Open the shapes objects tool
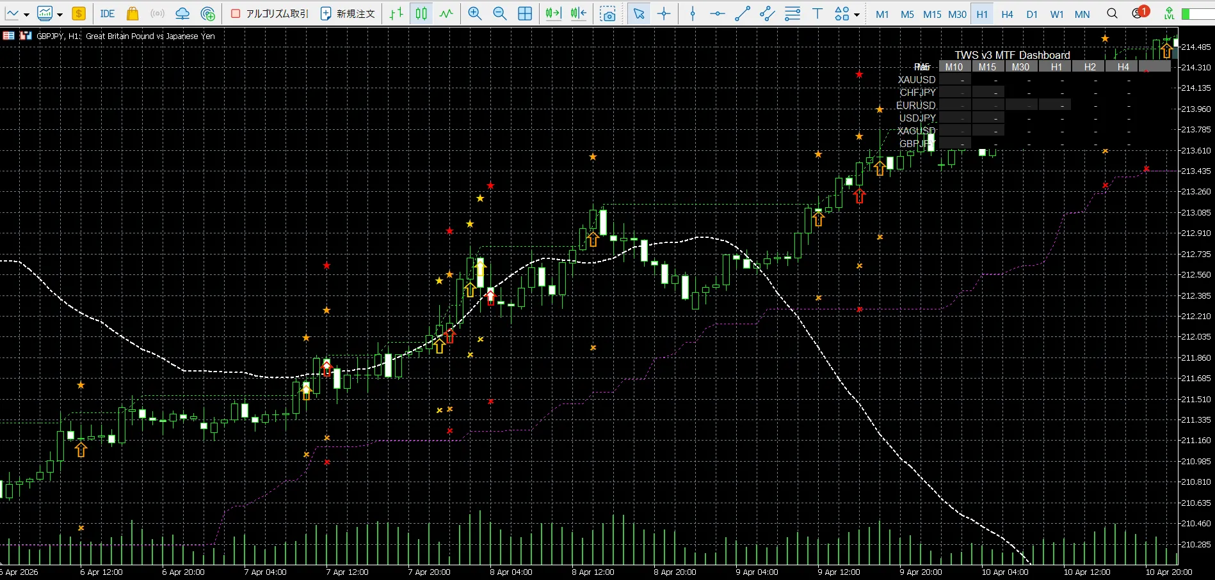This screenshot has width=1215, height=580. pos(842,13)
